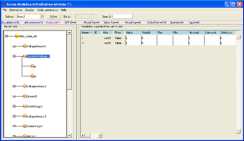Image resolution: width=244 pixels, height=141 pixels.
Task: Click the Equation=140 status text
Action: 10,23
